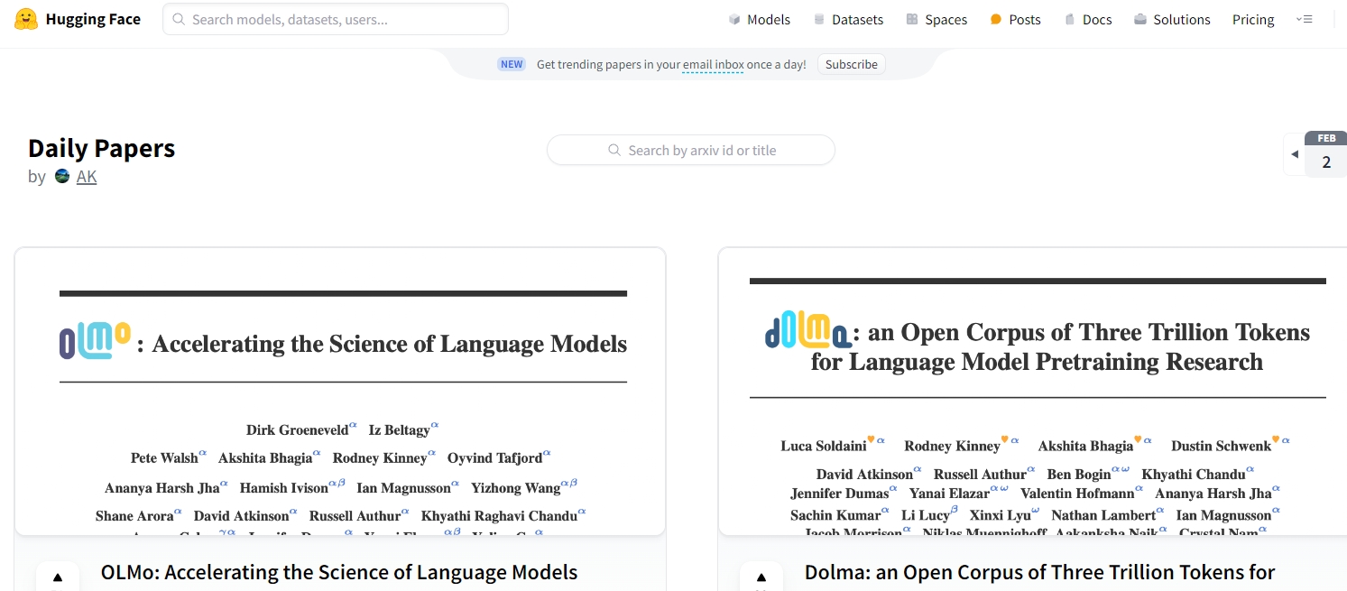The width and height of the screenshot is (1347, 591).
Task: Open the AK author link
Action: click(87, 176)
